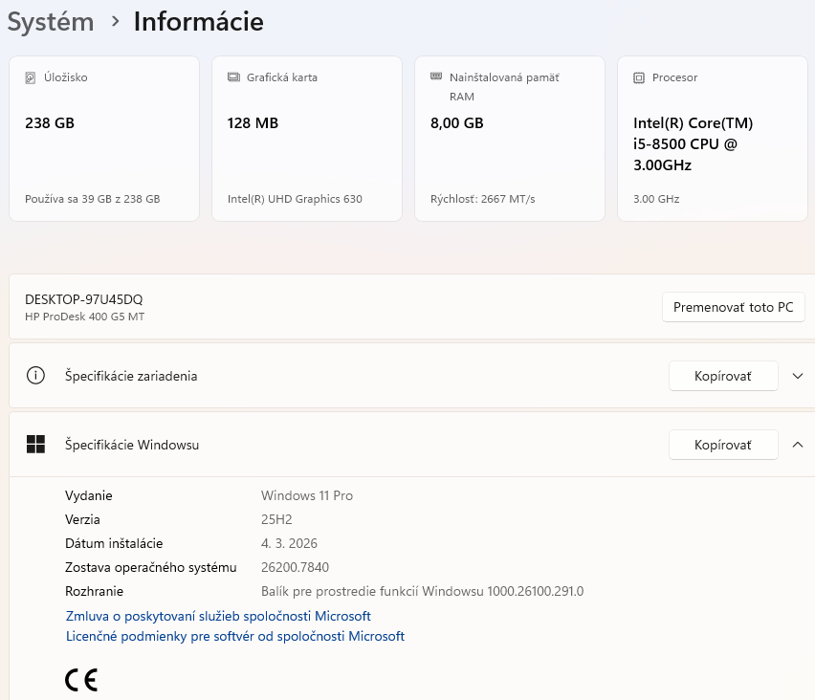Go back to Systém in the breadcrumb
This screenshot has width=815, height=700.
pos(51,22)
